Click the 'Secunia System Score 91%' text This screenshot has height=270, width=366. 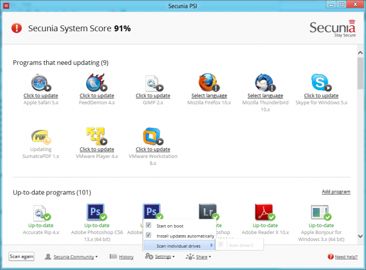click(x=79, y=28)
